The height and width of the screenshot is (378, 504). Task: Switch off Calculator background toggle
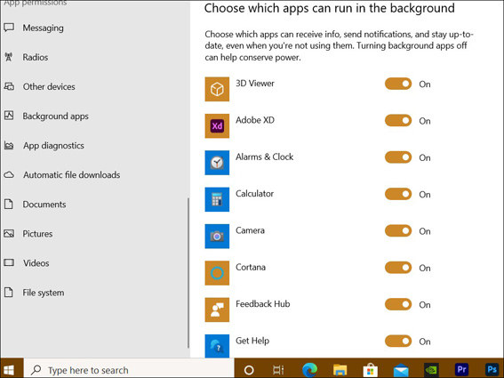(x=398, y=194)
